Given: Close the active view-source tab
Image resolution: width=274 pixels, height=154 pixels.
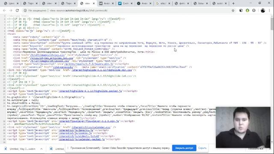Looking at the screenshot, I should click(94, 3).
